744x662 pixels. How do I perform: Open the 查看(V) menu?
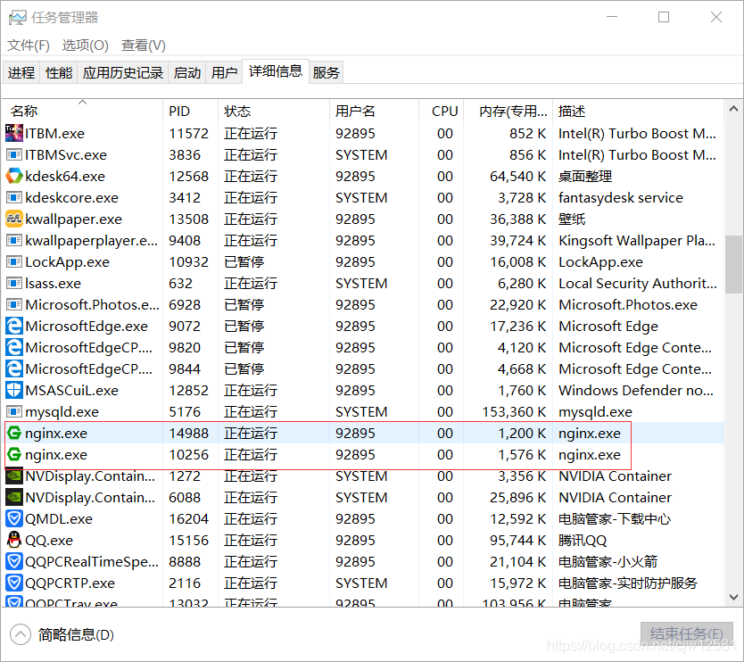pos(144,46)
